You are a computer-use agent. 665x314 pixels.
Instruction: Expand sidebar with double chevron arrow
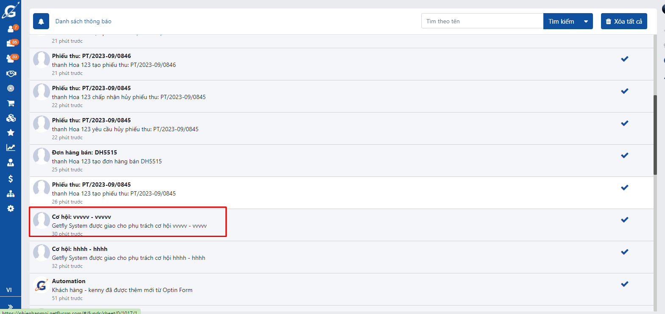pos(11,307)
